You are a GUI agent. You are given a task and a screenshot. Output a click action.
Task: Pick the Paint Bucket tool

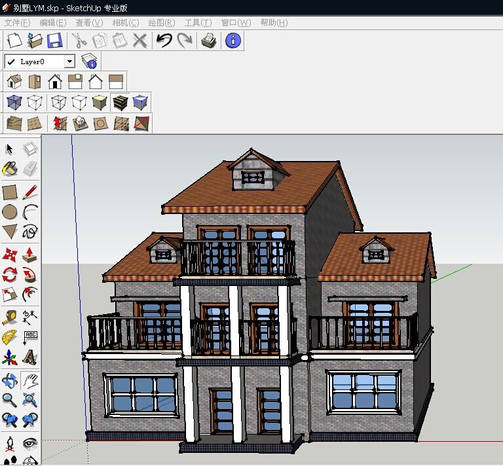(x=9, y=170)
